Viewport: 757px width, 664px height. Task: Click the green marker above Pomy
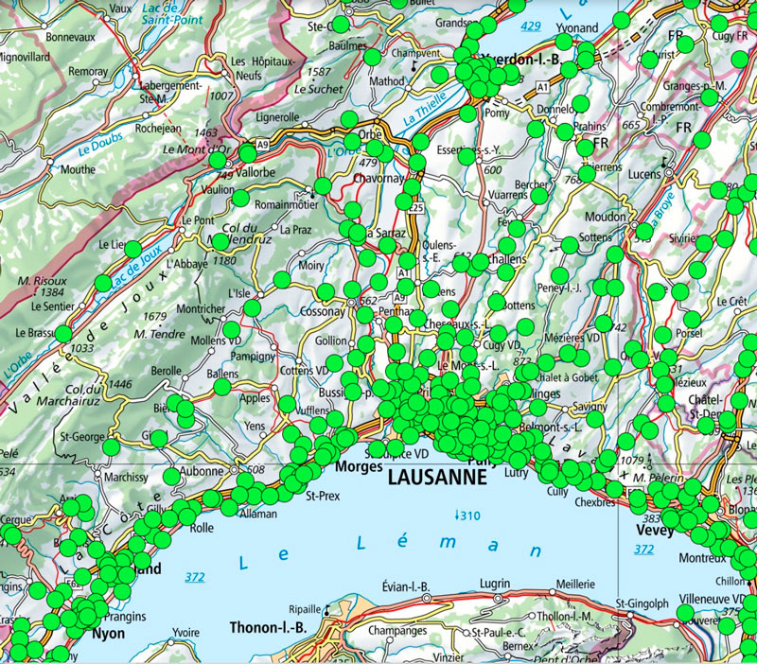(467, 114)
